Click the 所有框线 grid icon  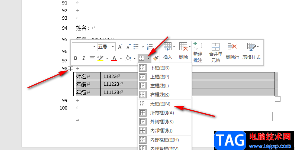coord(143,113)
